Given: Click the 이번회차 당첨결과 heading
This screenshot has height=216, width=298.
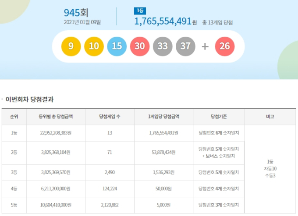Looking at the screenshot, I should click(29, 99).
